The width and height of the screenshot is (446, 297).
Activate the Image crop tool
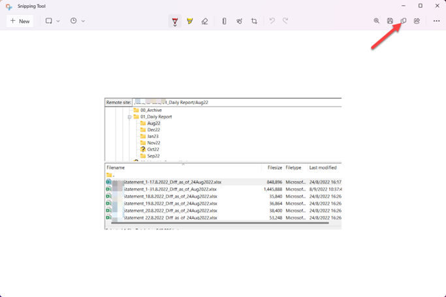(254, 21)
